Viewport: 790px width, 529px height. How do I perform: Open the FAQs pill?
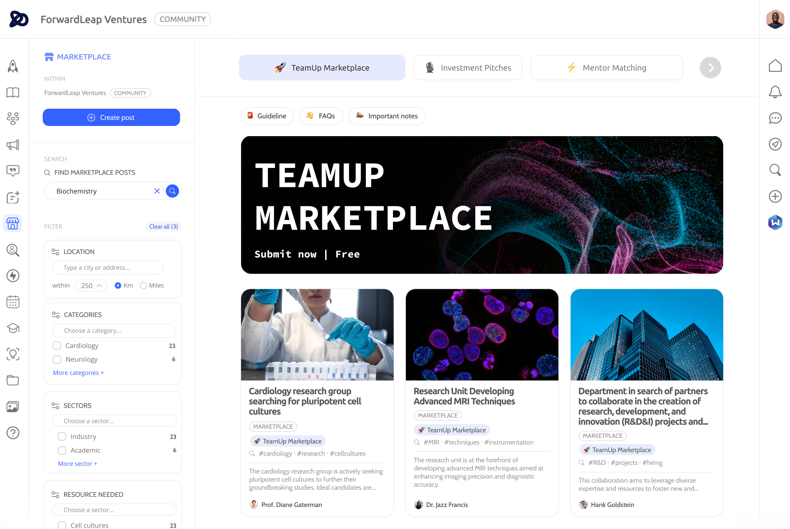[x=321, y=116]
